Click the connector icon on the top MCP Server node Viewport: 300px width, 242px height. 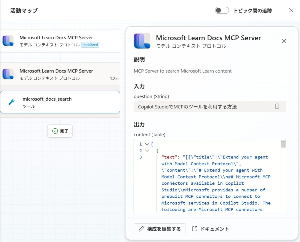[x=8, y=41]
